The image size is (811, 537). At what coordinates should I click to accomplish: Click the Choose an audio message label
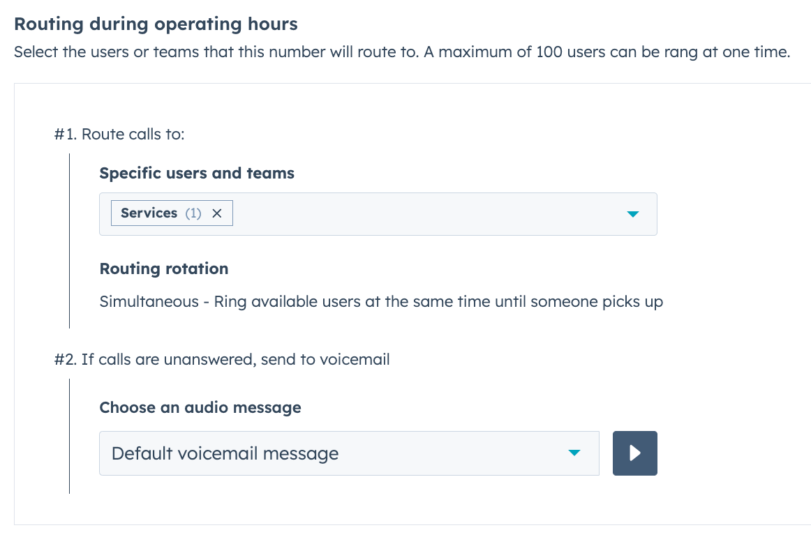pyautogui.click(x=200, y=407)
